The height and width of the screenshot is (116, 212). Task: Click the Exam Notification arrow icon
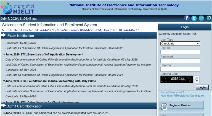(x=3, y=35)
